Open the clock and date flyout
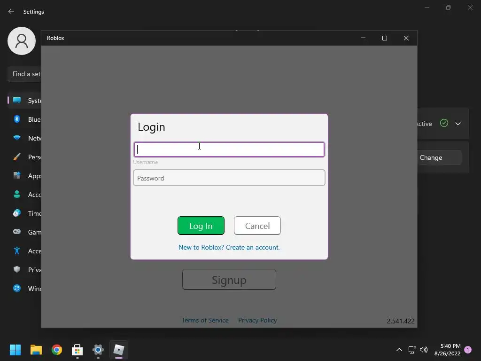 pos(448,350)
